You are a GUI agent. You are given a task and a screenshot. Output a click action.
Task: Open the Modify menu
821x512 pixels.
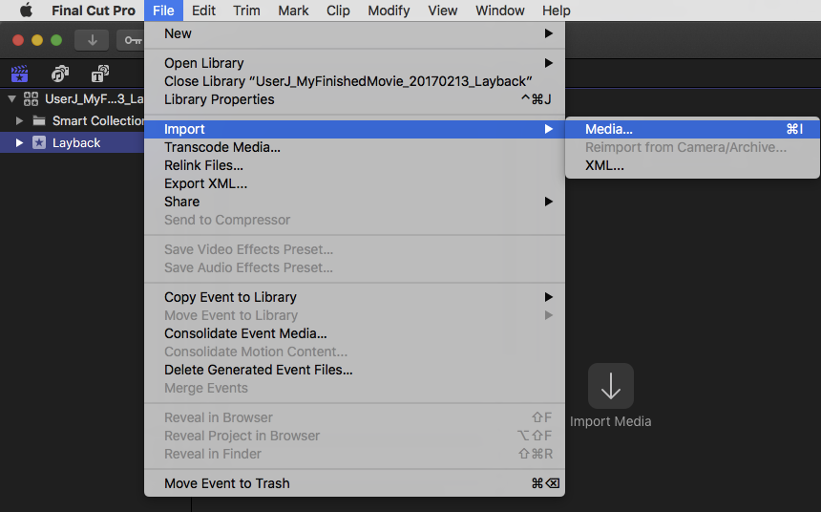click(389, 11)
